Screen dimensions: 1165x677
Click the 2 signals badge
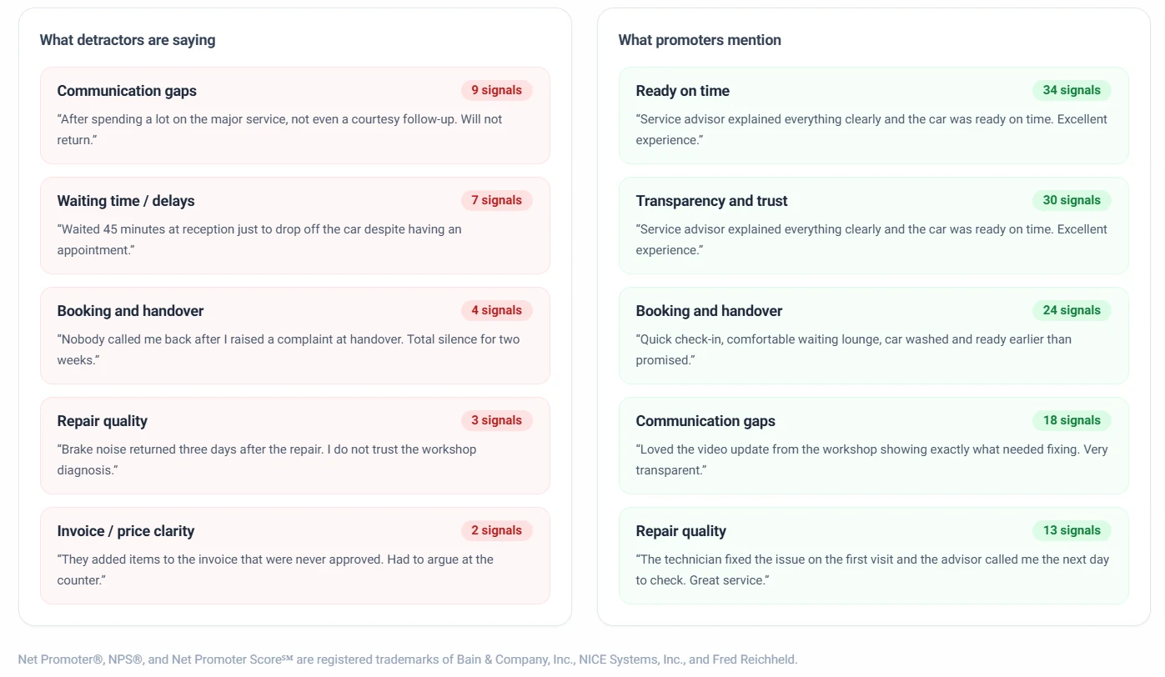coord(496,530)
